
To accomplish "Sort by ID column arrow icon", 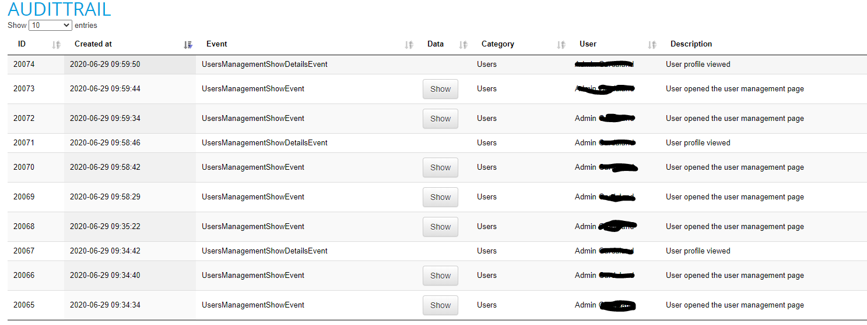I will pyautogui.click(x=57, y=45).
